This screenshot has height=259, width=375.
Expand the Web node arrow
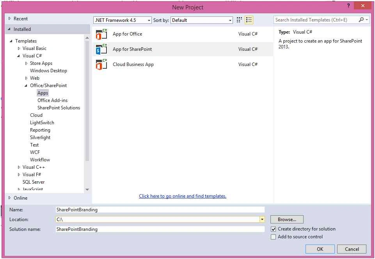pyautogui.click(x=26, y=78)
